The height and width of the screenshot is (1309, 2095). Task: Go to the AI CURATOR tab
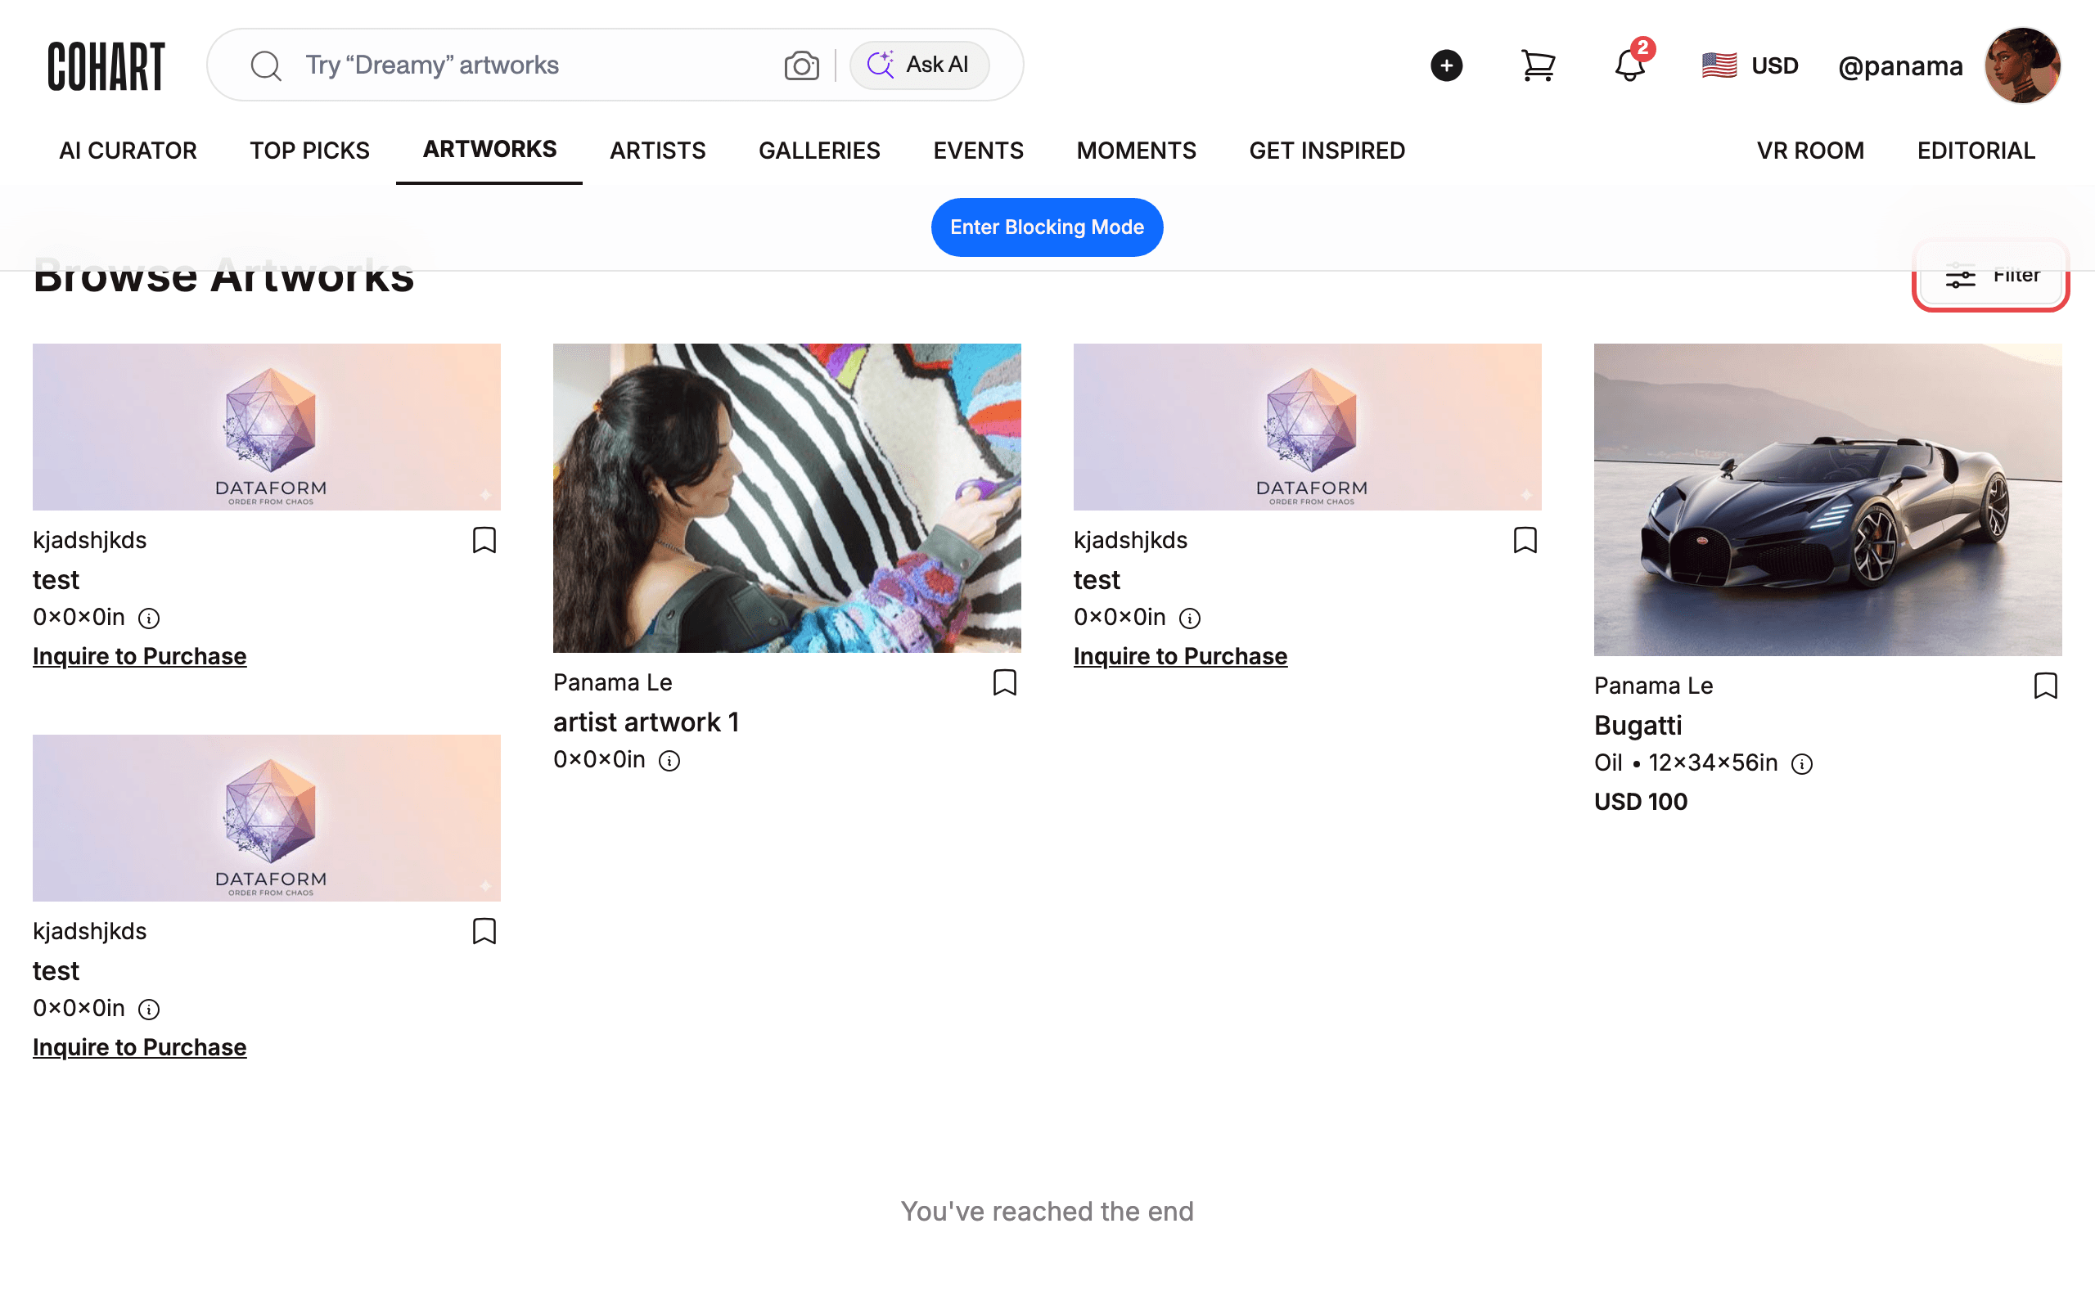click(x=128, y=151)
